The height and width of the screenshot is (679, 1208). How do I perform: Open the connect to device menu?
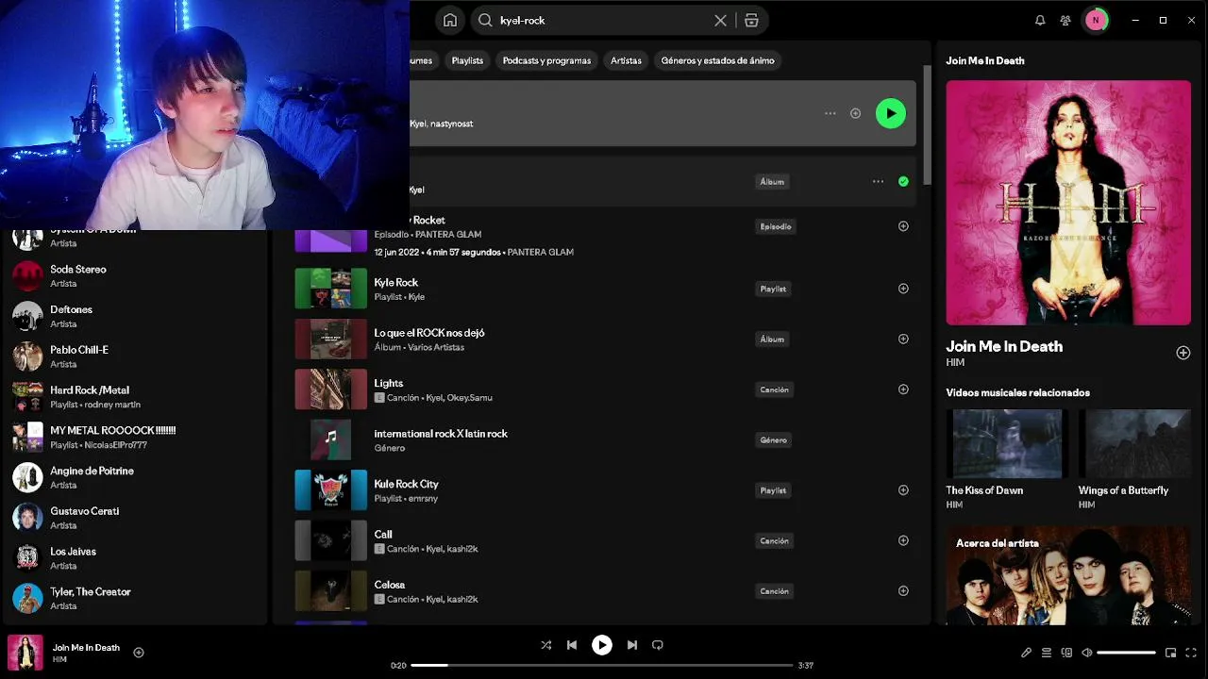[1066, 653]
